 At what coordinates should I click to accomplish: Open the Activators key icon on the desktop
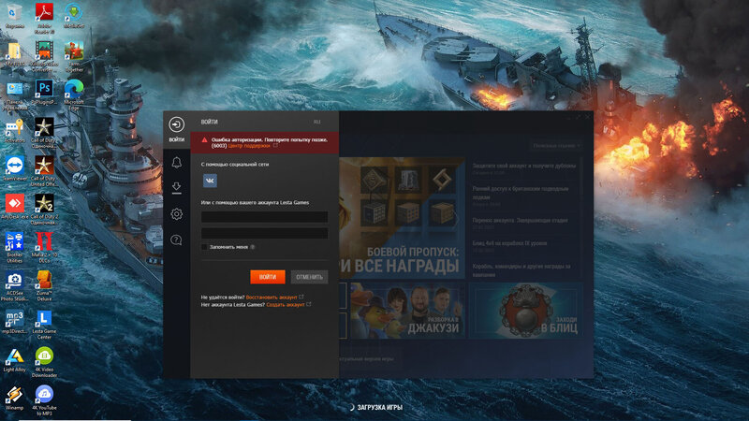14,130
